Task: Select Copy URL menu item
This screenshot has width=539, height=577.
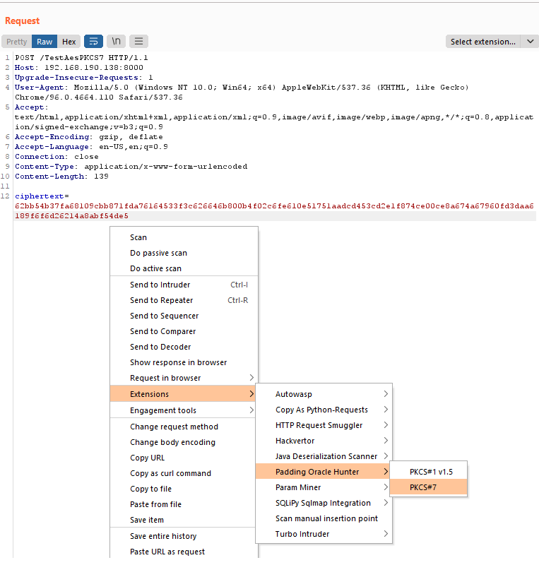Action: 183,458
